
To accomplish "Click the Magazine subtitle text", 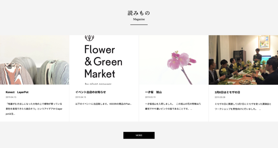I will point(139,19).
